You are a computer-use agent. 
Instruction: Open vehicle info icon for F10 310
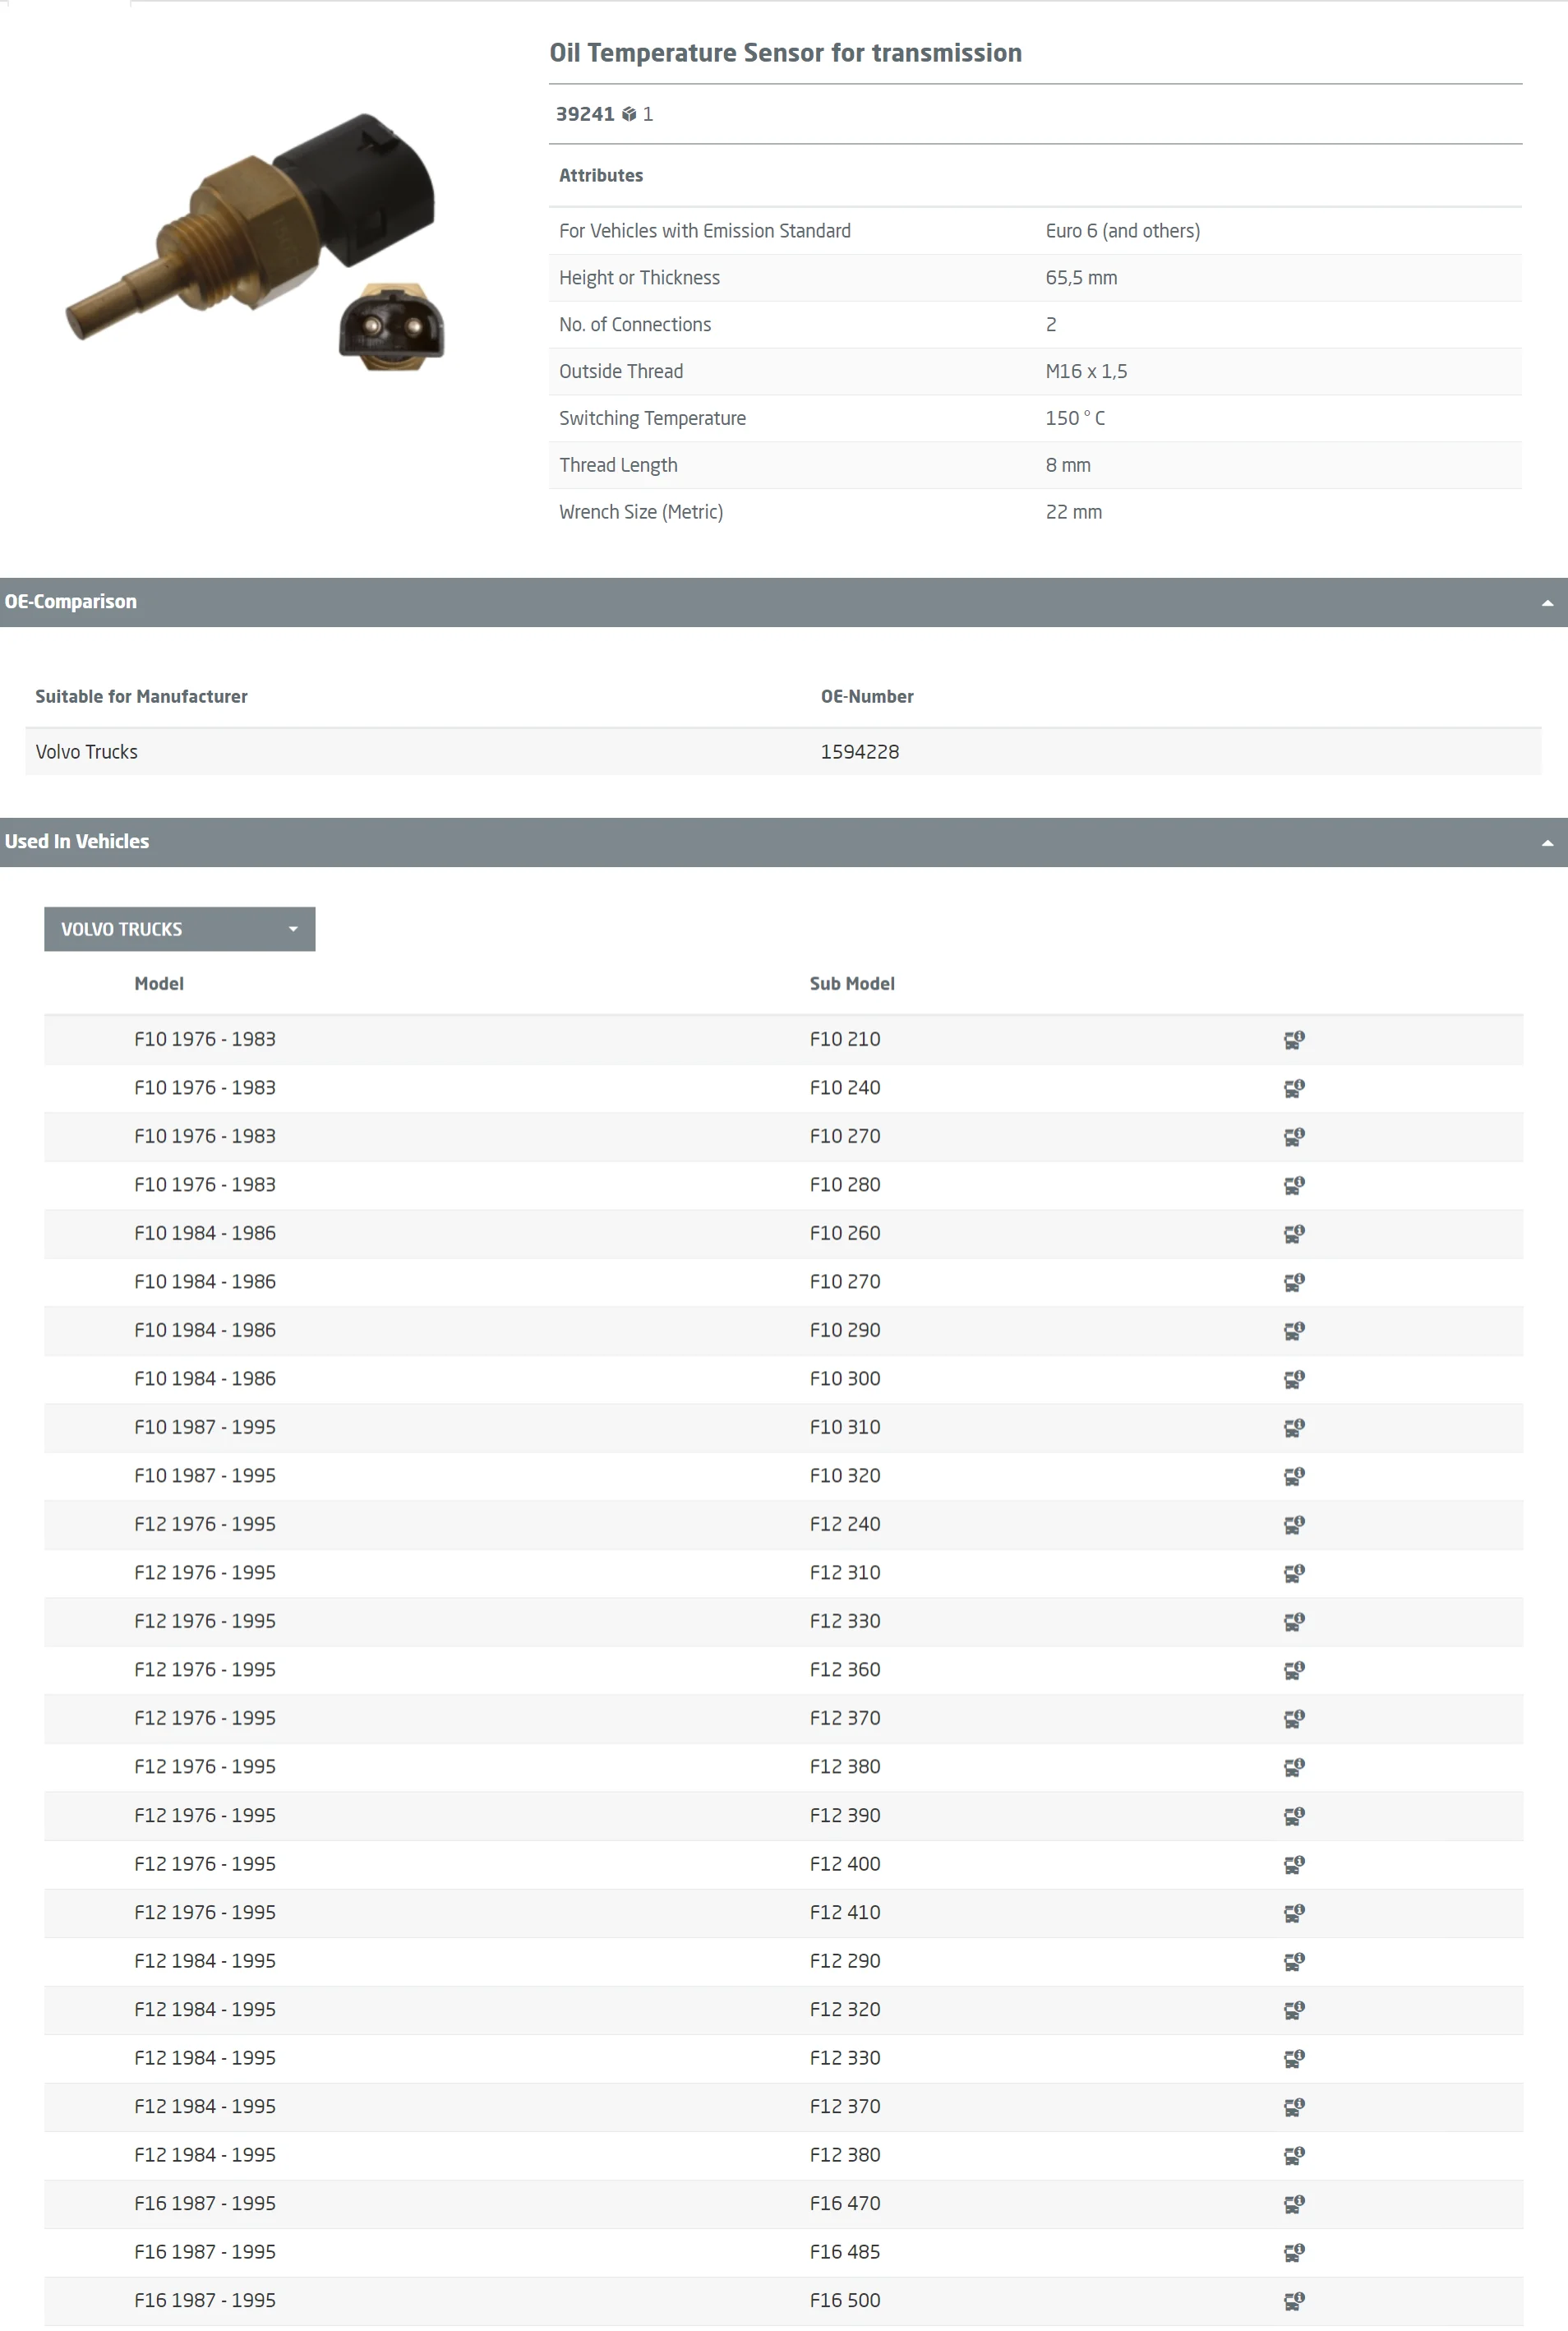click(1293, 1428)
